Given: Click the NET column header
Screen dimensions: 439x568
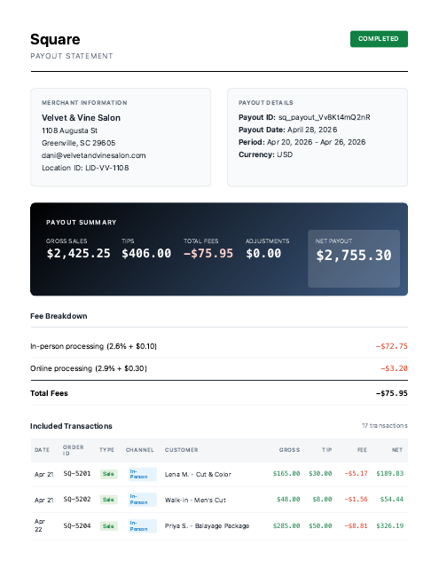Looking at the screenshot, I should coord(397,450).
